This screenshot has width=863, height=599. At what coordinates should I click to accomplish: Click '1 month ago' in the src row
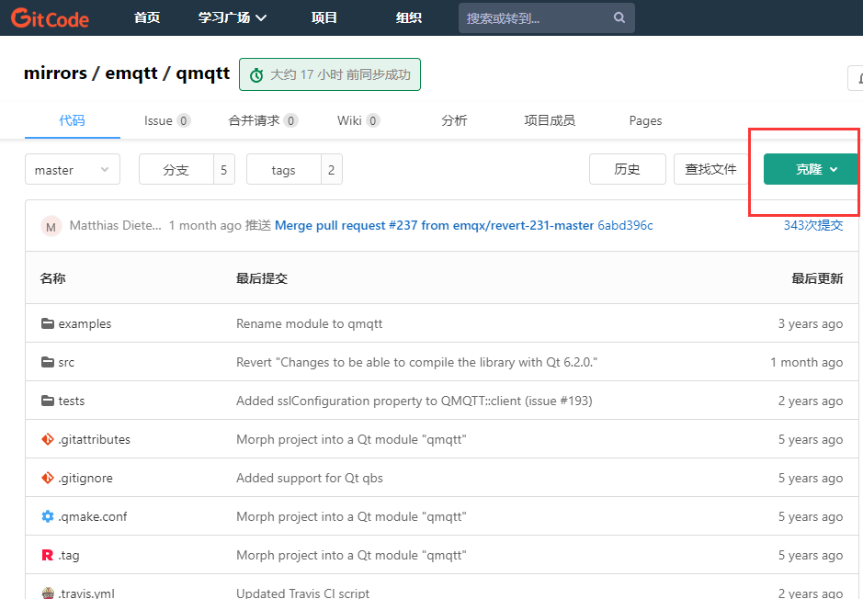[806, 362]
